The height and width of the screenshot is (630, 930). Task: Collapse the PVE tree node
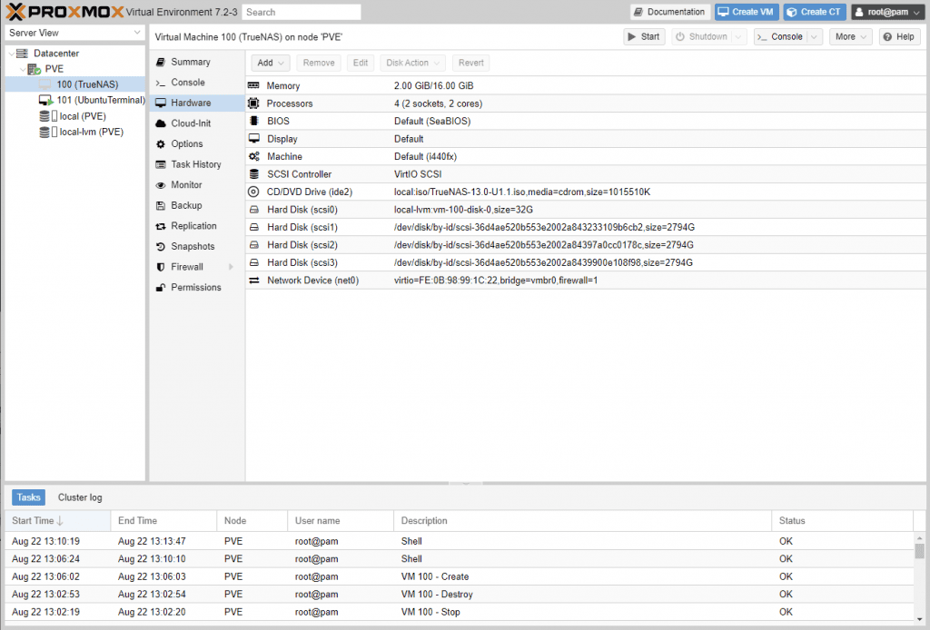[x=23, y=69]
